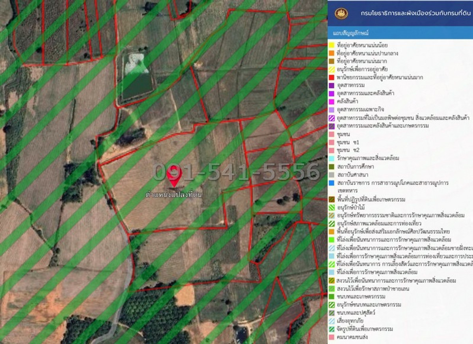
Task: Click the yellow ที่อยู่อาศัยหนาแน่นน้อย color swatch
Action: (x=332, y=45)
